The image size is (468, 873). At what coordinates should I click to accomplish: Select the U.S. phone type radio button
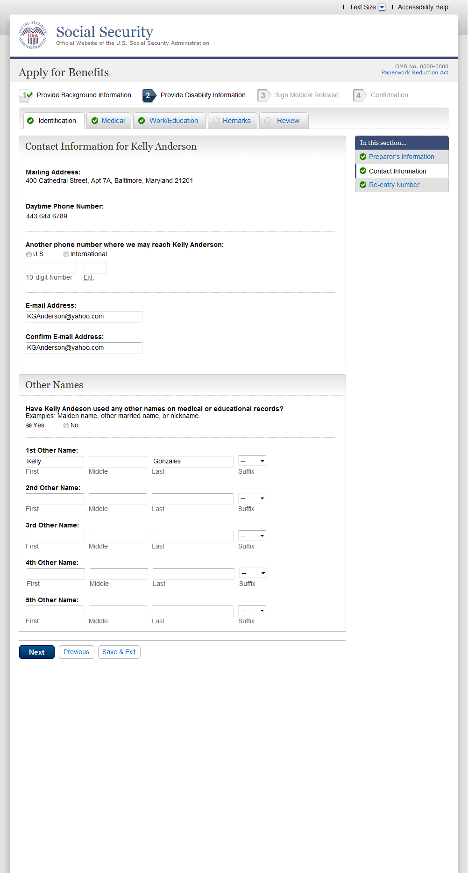pyautogui.click(x=29, y=254)
